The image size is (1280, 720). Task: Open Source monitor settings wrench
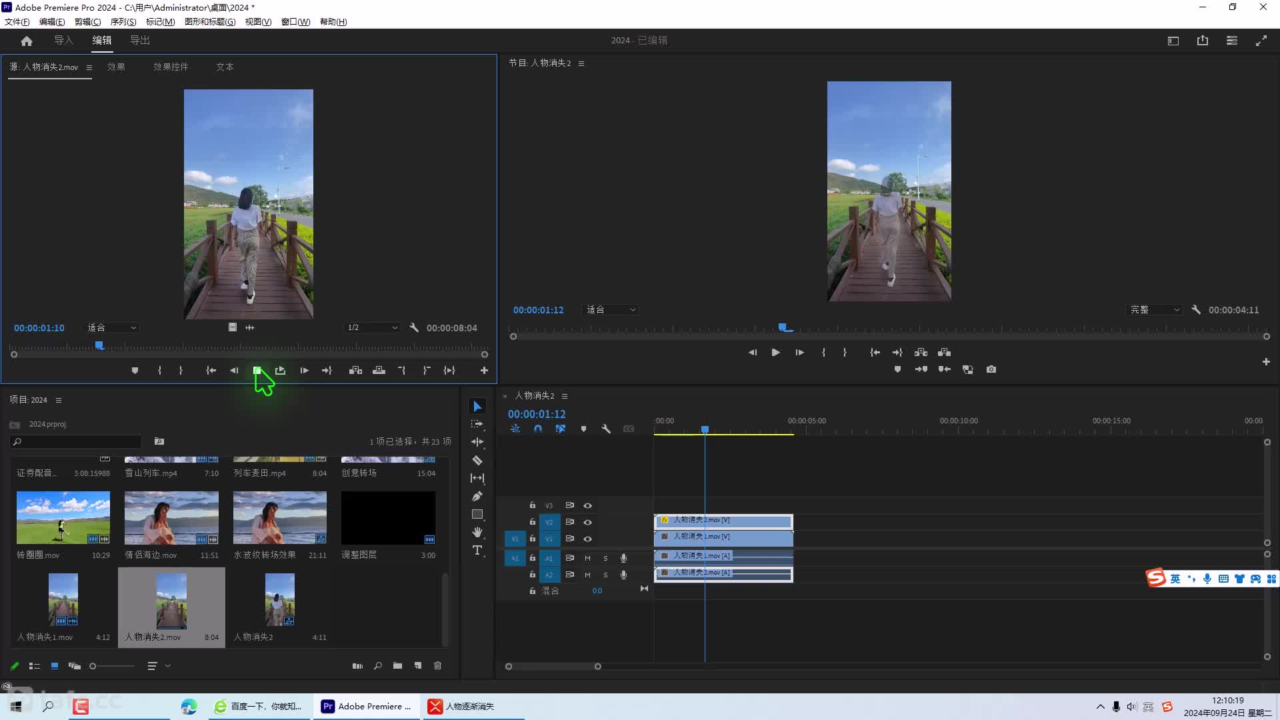[x=414, y=328]
